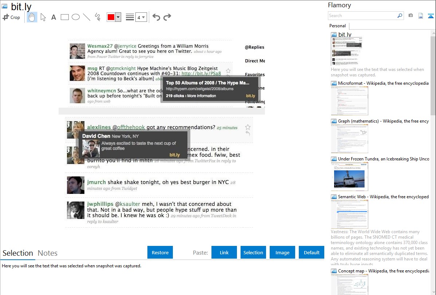Click the Flamory search field
Screen dimensions: 436x295
tap(362, 16)
